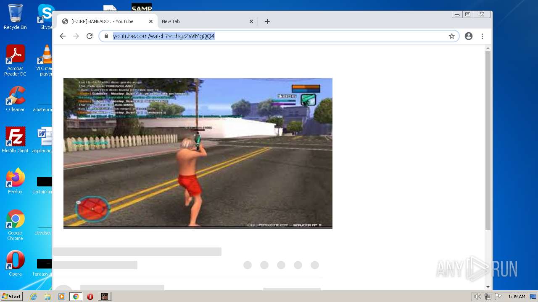The image size is (538, 302).
Task: Open the Recycle Bin desktop icon
Action: pyautogui.click(x=15, y=17)
